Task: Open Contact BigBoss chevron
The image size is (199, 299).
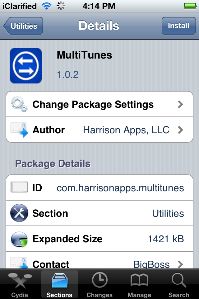Action: (180, 264)
